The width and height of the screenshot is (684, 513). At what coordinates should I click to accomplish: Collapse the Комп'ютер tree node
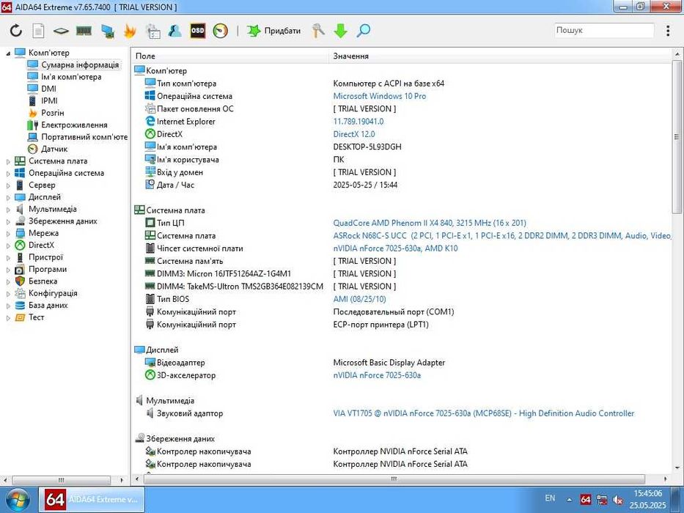(x=8, y=53)
